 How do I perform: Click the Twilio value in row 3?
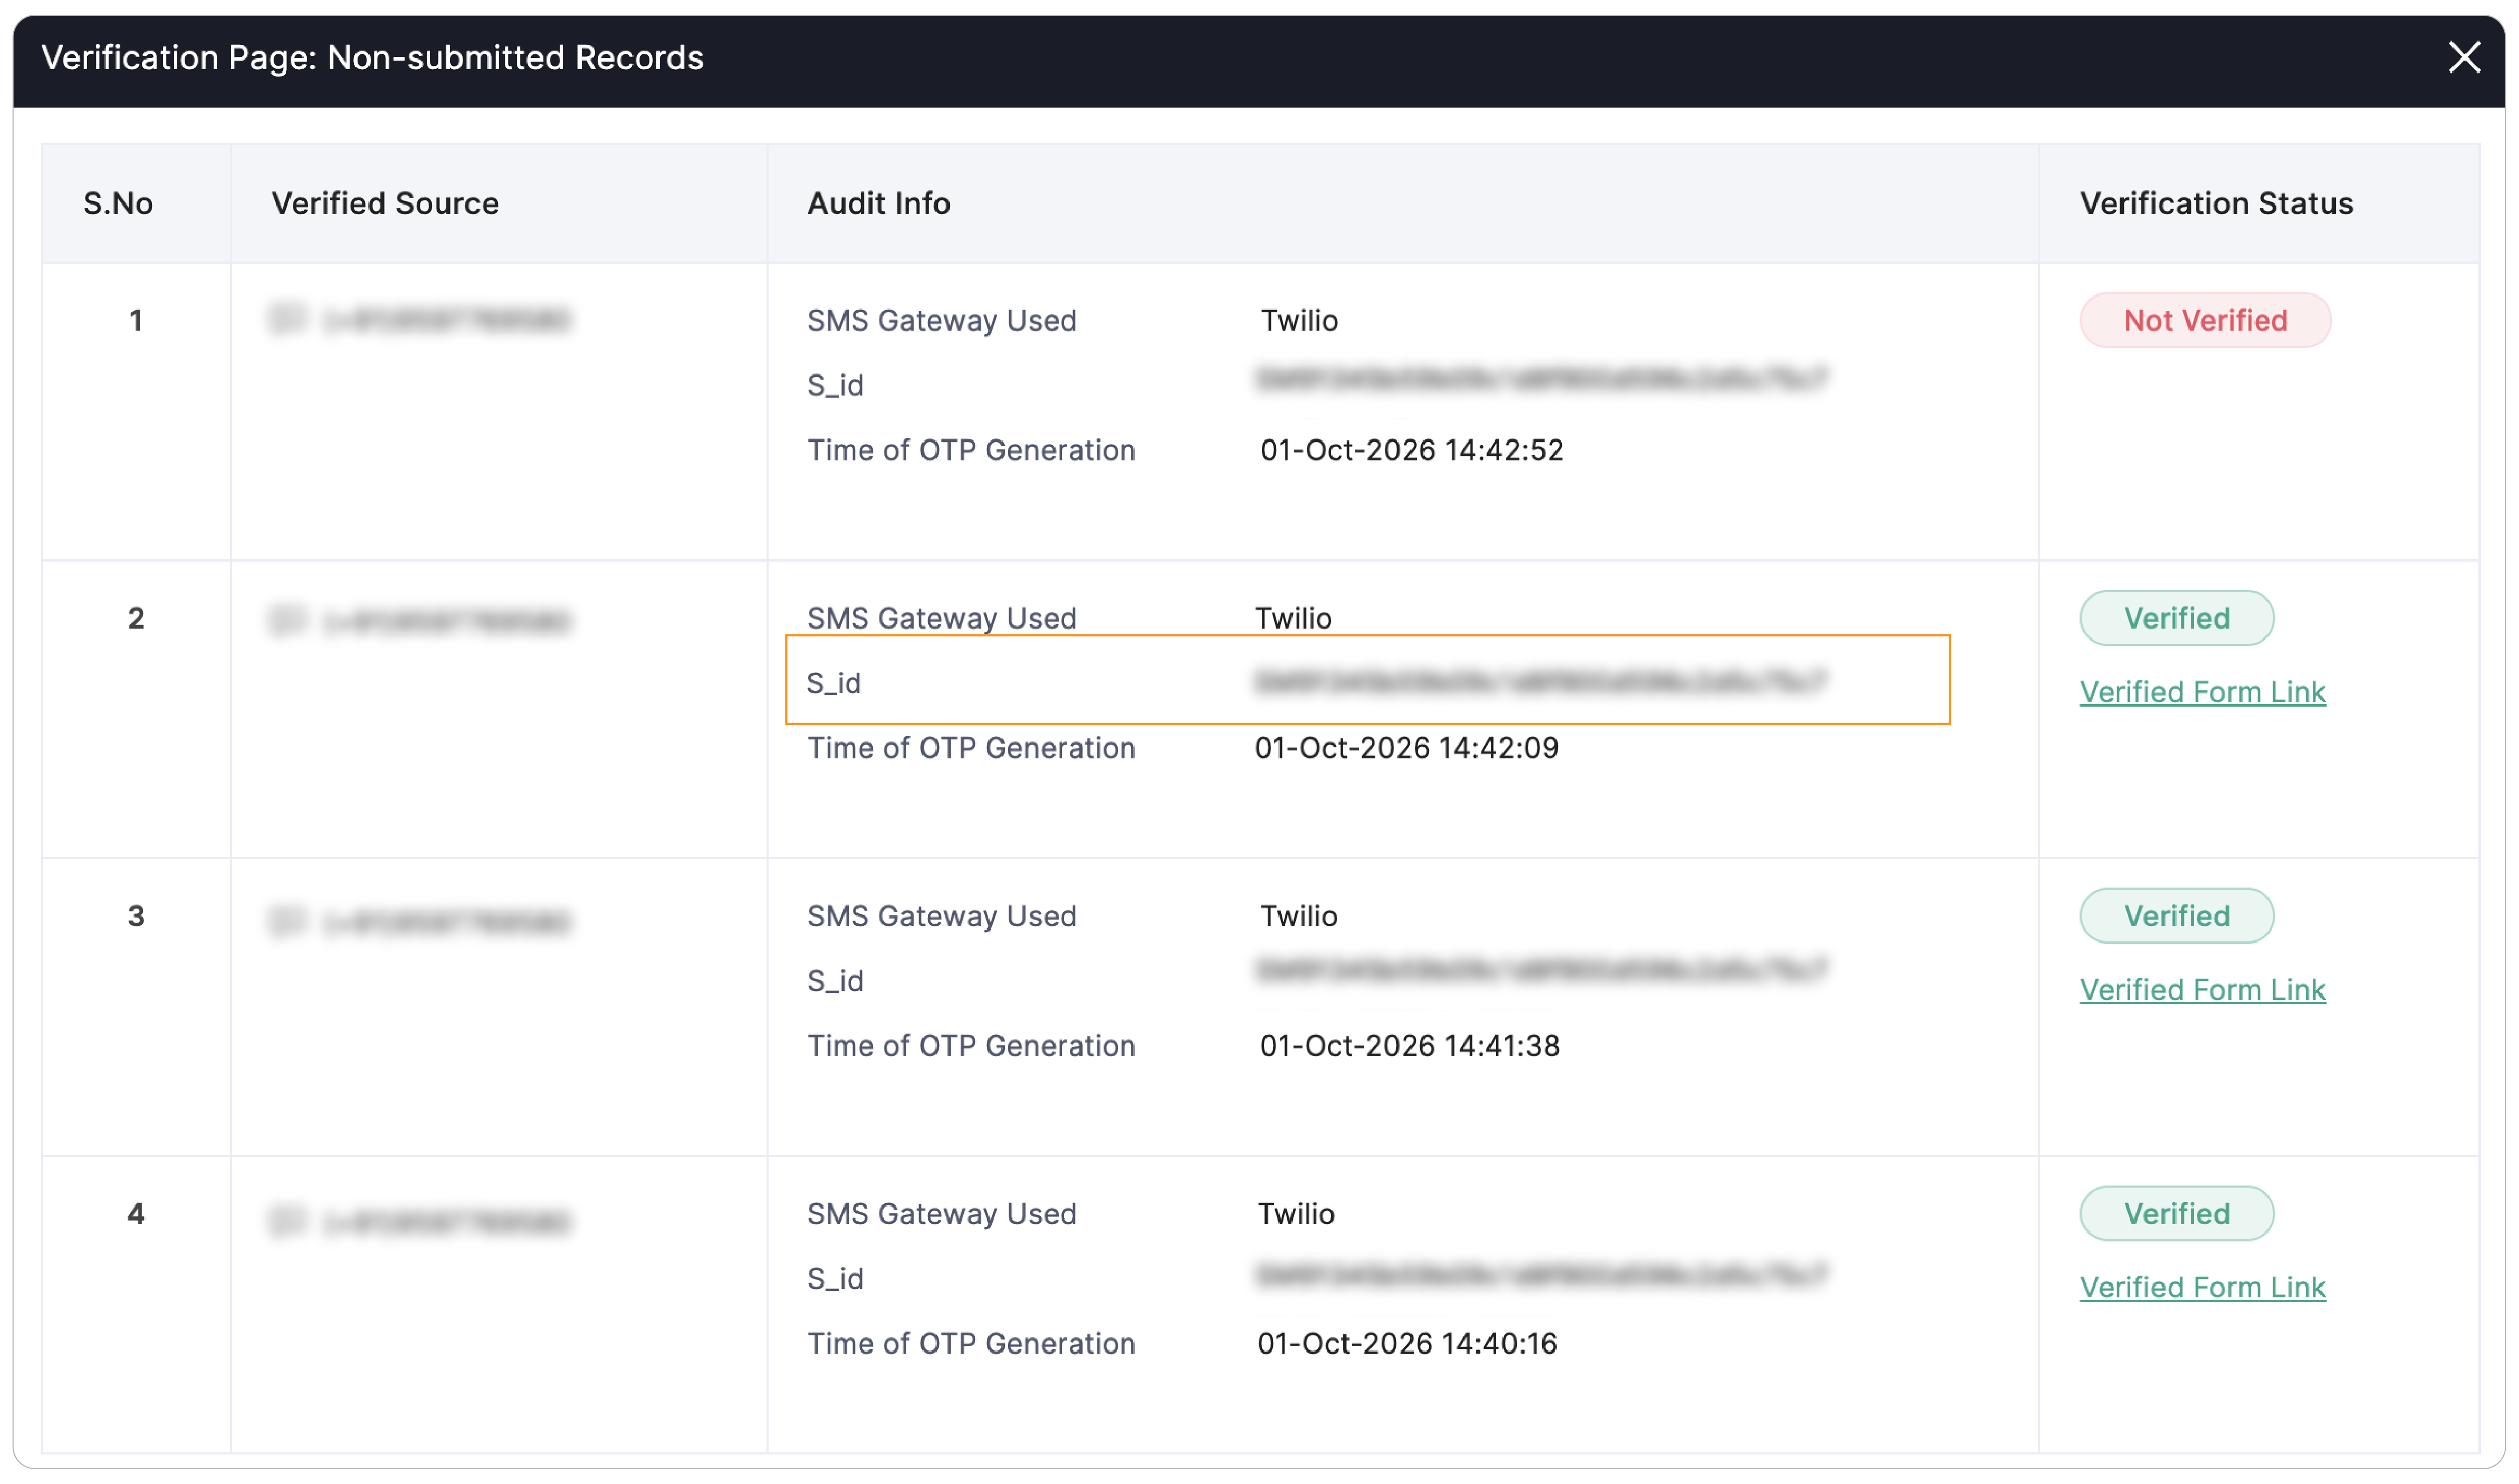coord(1298,917)
